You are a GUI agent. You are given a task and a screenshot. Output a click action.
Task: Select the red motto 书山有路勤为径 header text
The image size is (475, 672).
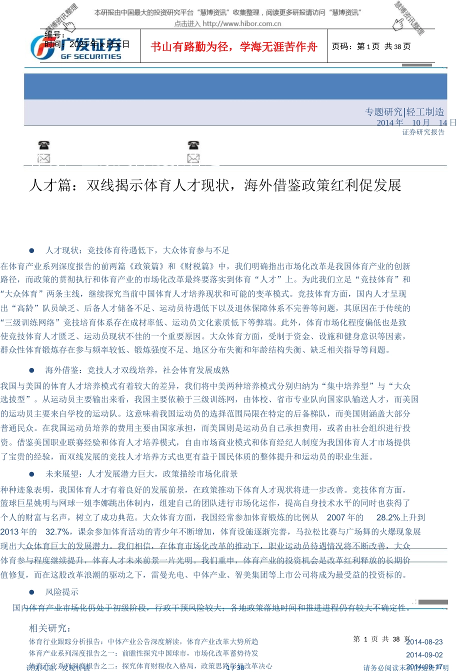click(x=234, y=46)
